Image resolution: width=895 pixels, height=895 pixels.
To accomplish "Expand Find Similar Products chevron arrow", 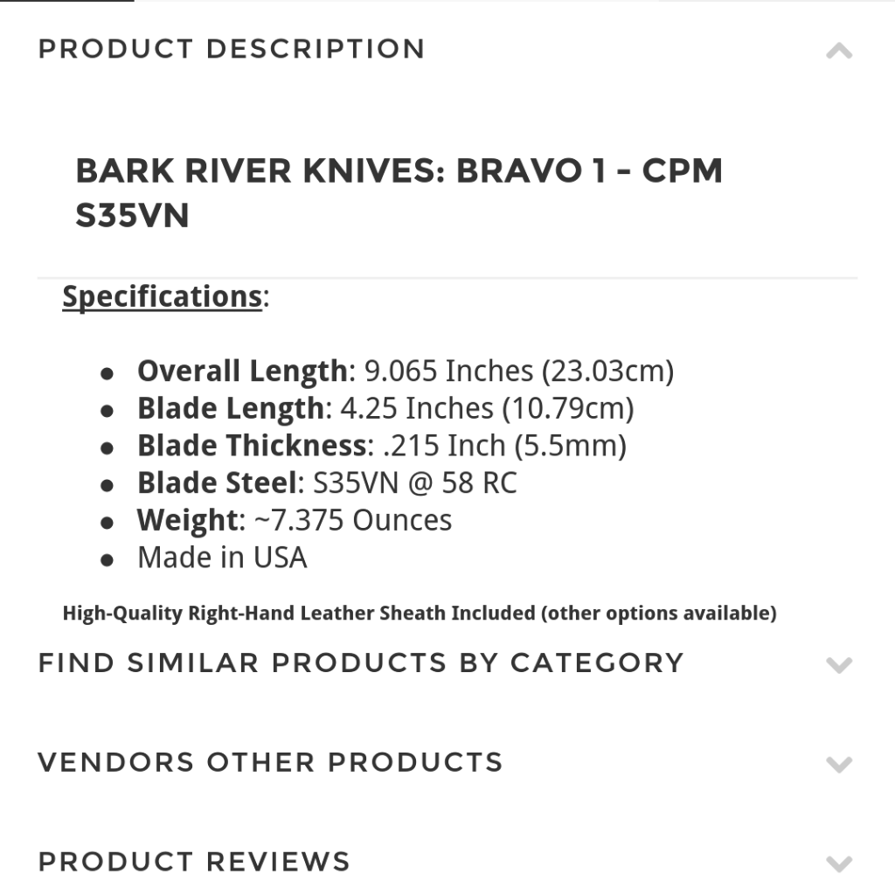I will click(839, 665).
